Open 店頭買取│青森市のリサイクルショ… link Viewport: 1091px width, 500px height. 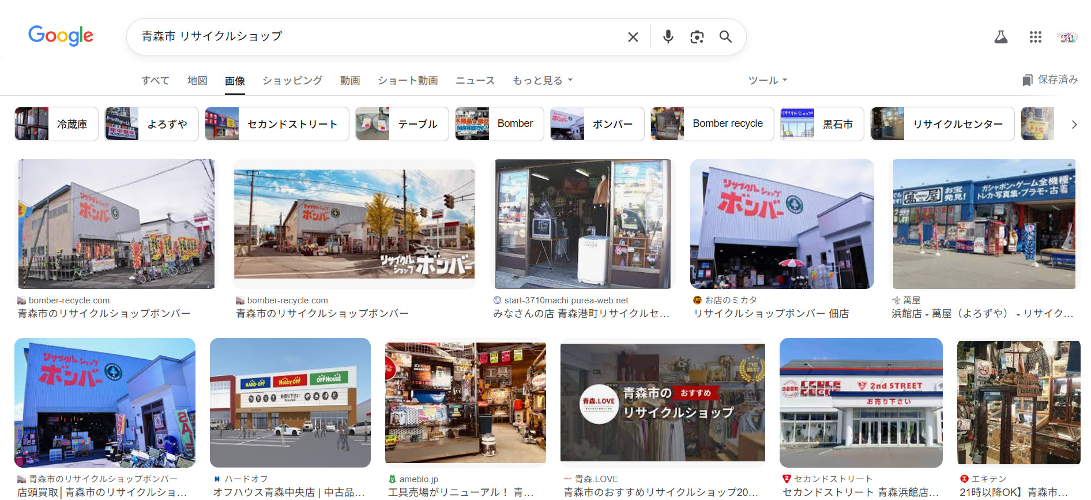[x=102, y=493]
